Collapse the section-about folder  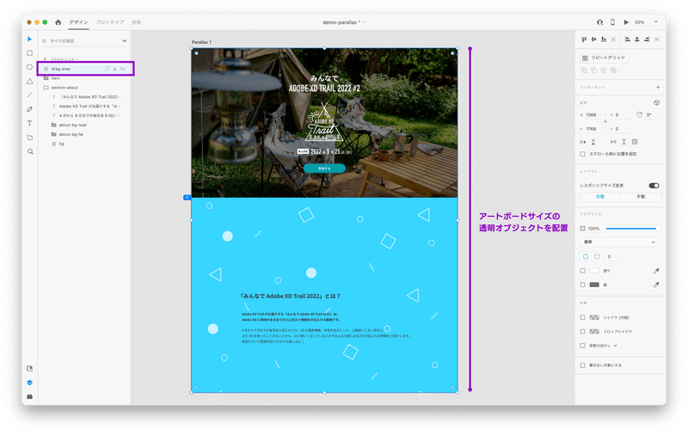46,88
